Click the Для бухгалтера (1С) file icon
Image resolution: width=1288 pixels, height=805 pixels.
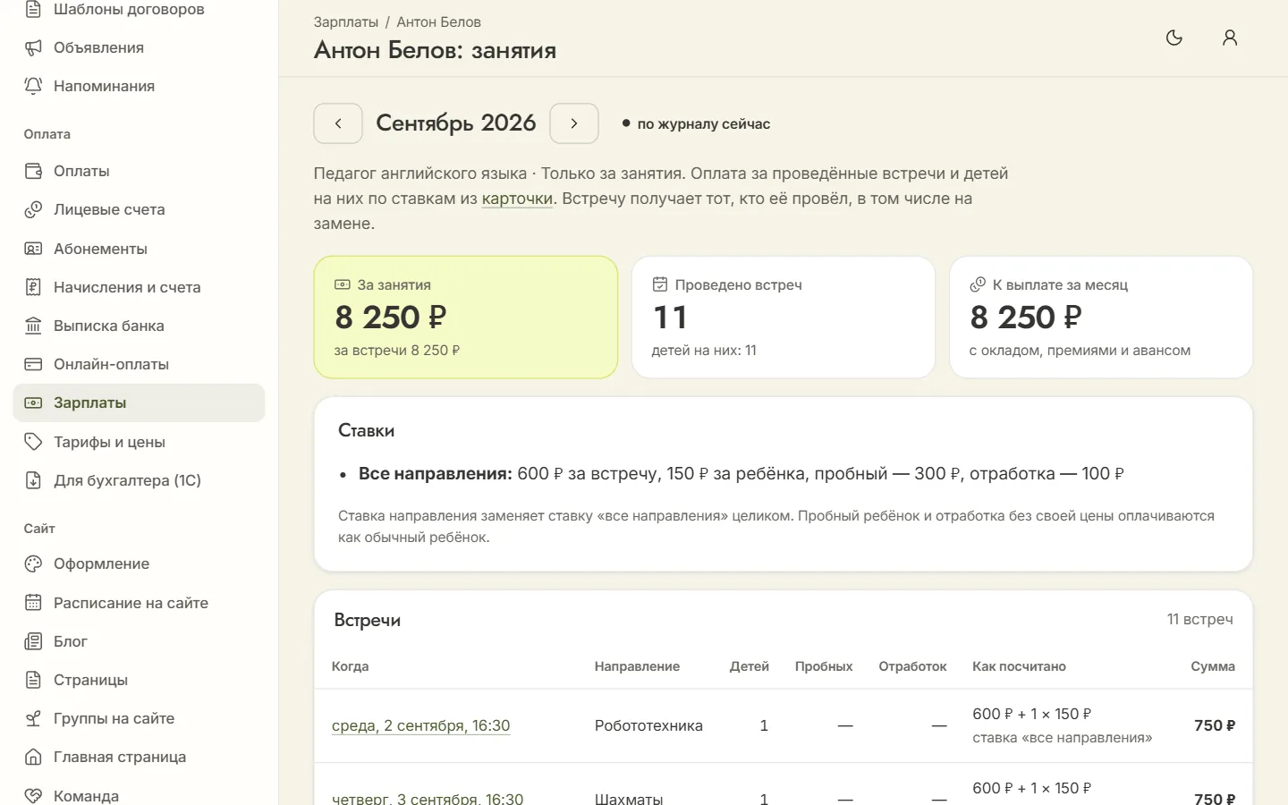[33, 480]
